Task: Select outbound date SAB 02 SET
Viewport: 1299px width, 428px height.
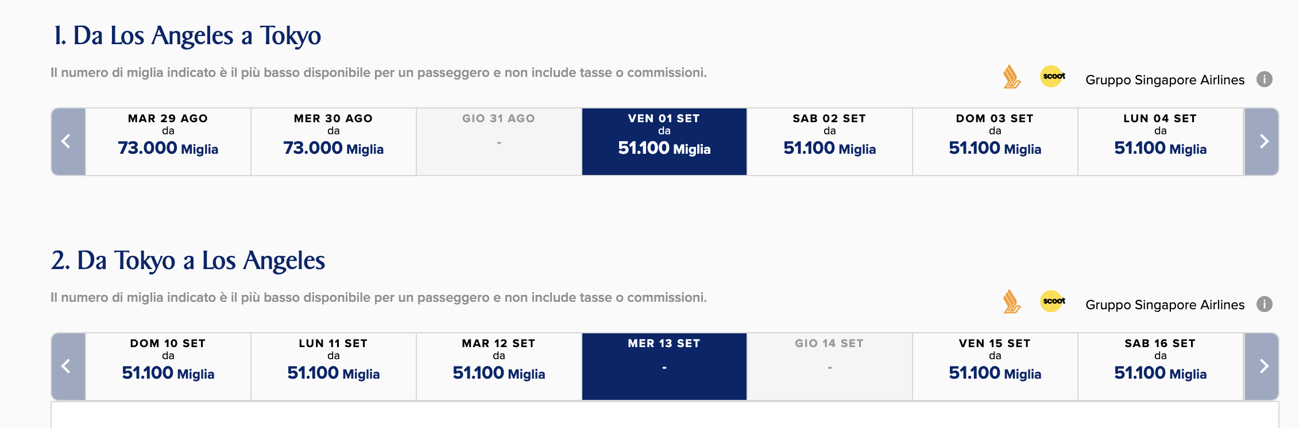Action: coord(830,141)
